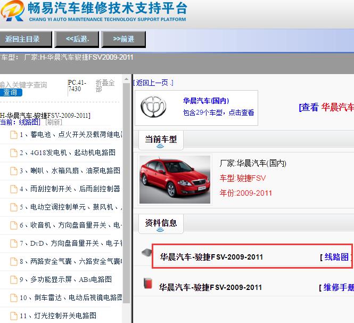The image size is (354, 323).
Task: Open 7、DvD、方向盘音量开关 entry
Action: coord(71,243)
